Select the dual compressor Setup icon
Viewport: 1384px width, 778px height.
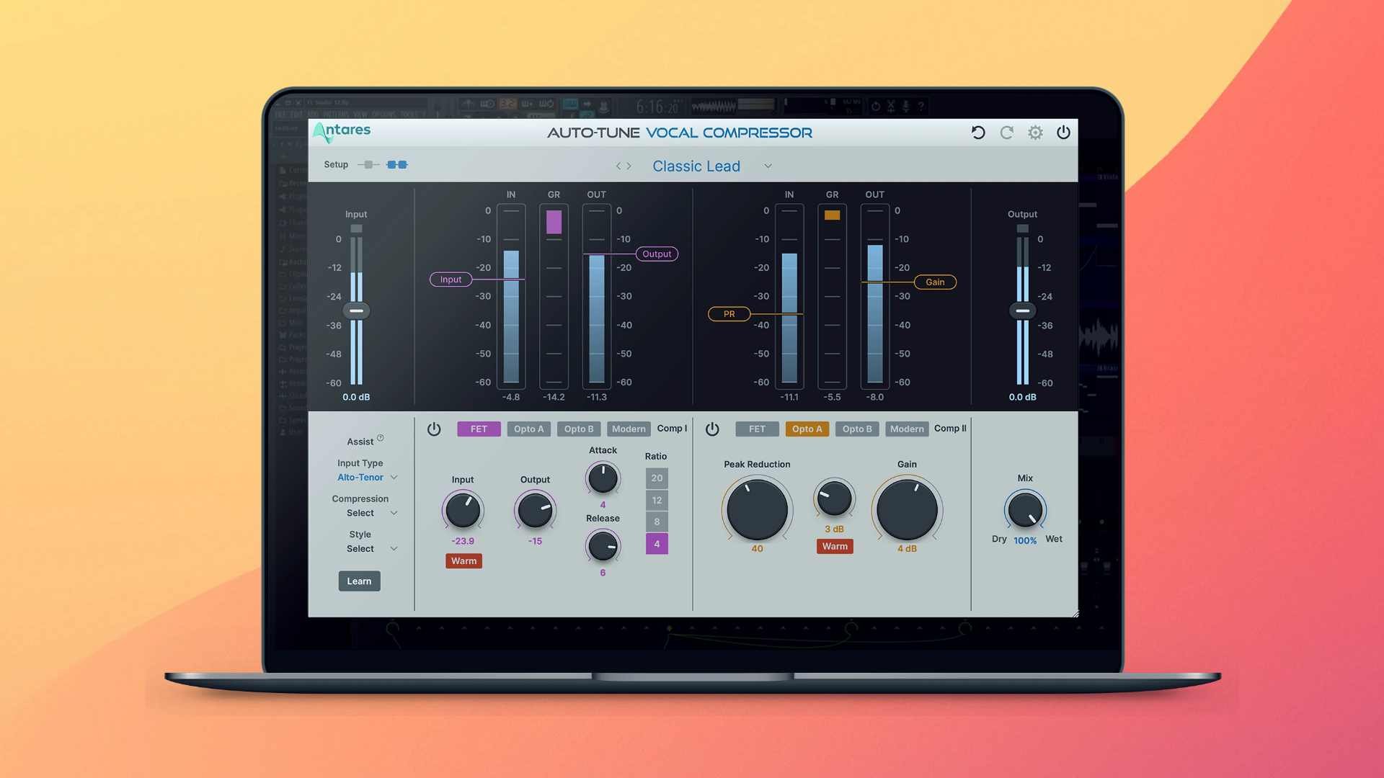click(x=396, y=164)
